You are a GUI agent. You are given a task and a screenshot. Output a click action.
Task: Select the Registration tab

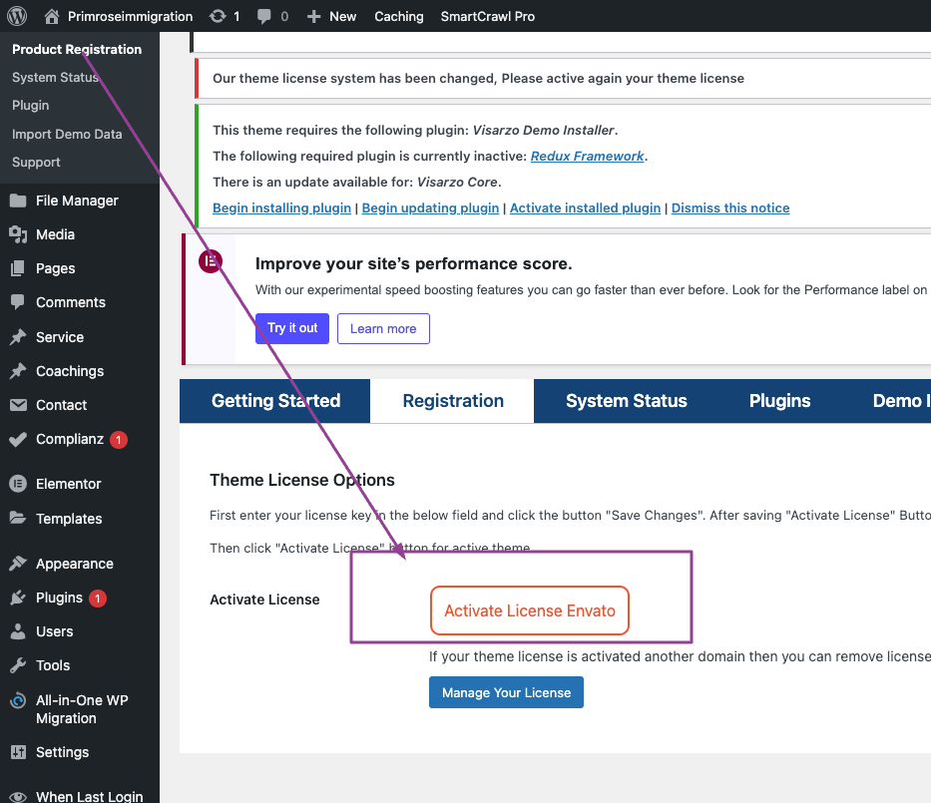pos(452,401)
